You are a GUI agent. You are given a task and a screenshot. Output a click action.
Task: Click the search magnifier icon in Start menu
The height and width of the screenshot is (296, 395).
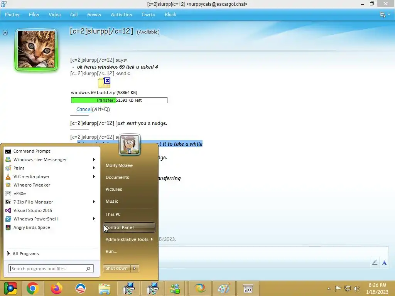[x=88, y=269]
